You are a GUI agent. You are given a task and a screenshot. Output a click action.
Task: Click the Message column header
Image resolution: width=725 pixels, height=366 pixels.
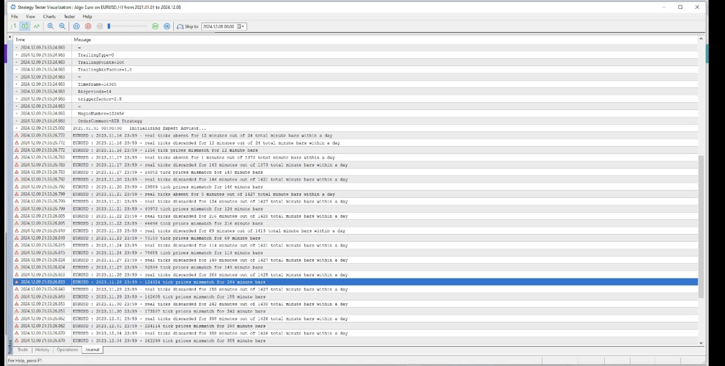coord(82,40)
